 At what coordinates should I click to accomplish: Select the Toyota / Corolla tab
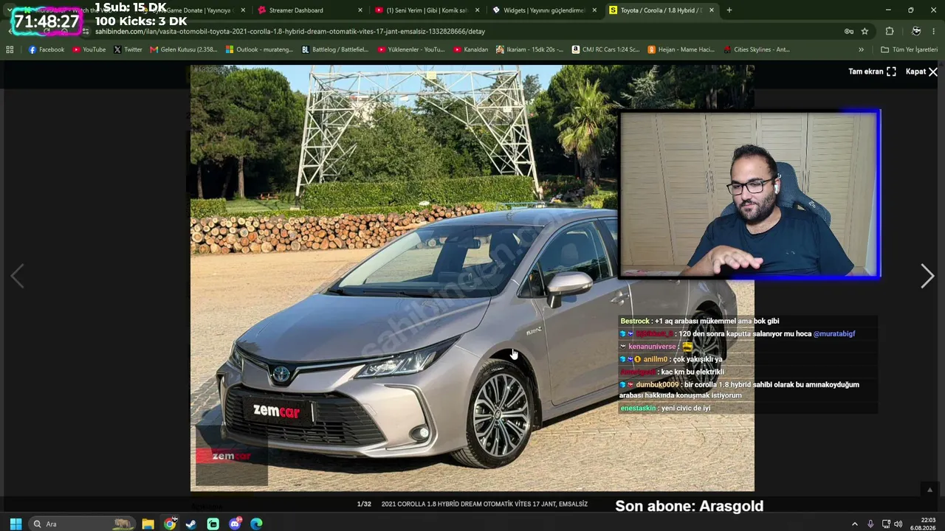coord(656,10)
